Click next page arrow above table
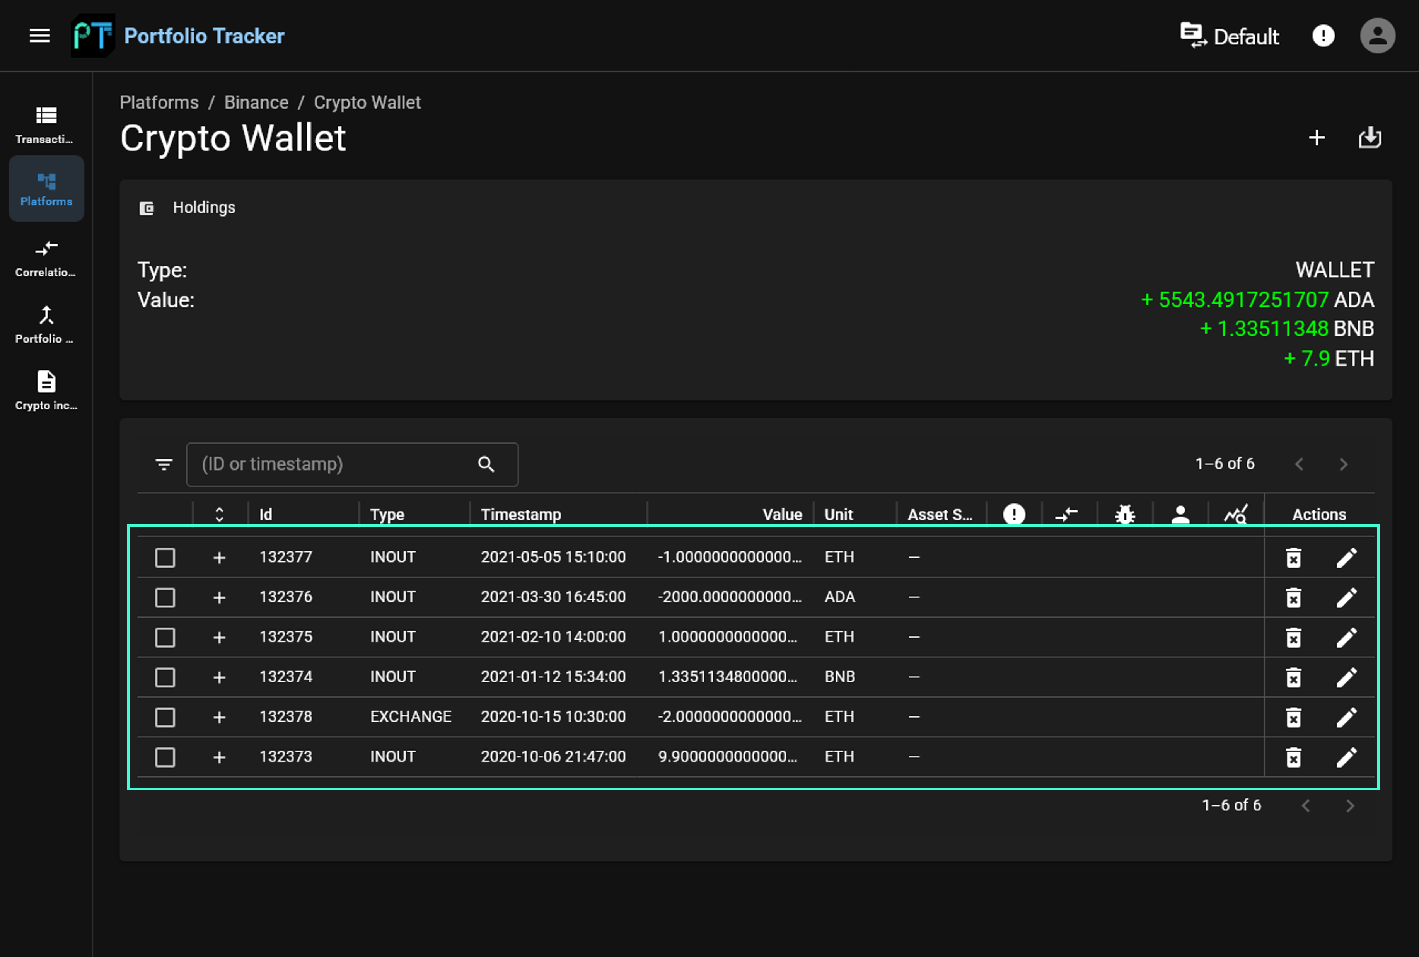The image size is (1419, 957). coord(1343,464)
